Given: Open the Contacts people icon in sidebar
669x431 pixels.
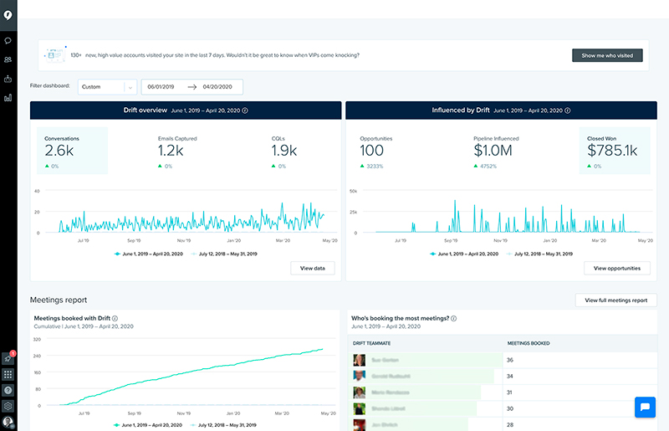Looking at the screenshot, I should point(8,59).
